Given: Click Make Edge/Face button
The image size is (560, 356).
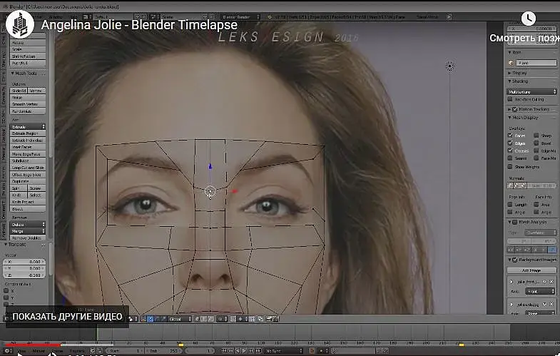Looking at the screenshot, I should pyautogui.click(x=28, y=154).
